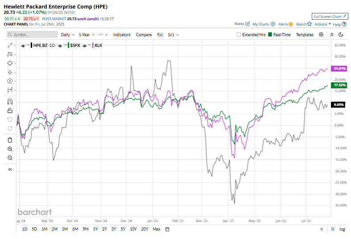Image resolution: width=351 pixels, height=239 pixels.
Task: Click the 24.81% XLK price label
Action: [x=339, y=68]
